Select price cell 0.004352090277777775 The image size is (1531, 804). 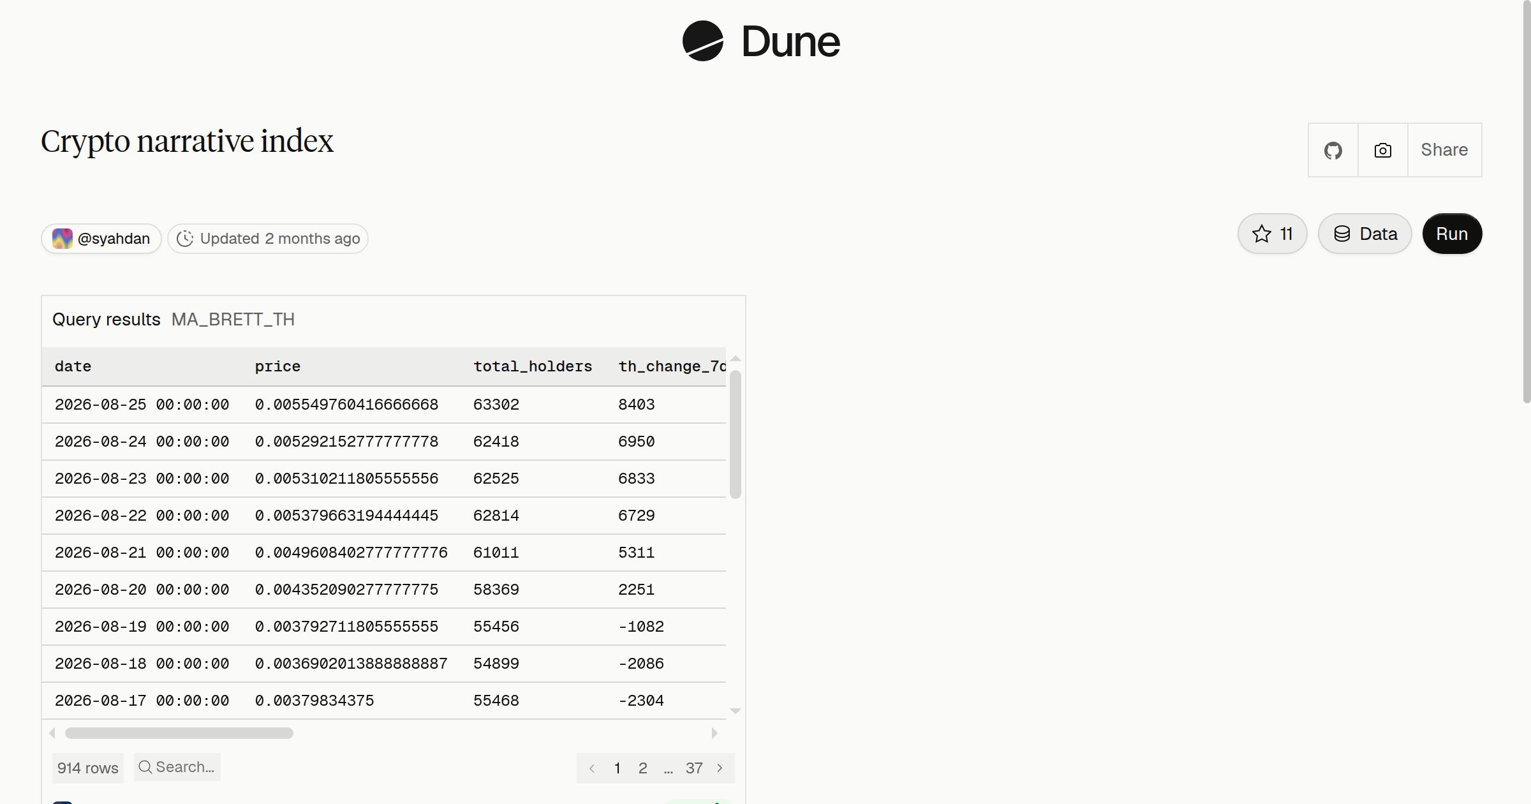pos(346,590)
